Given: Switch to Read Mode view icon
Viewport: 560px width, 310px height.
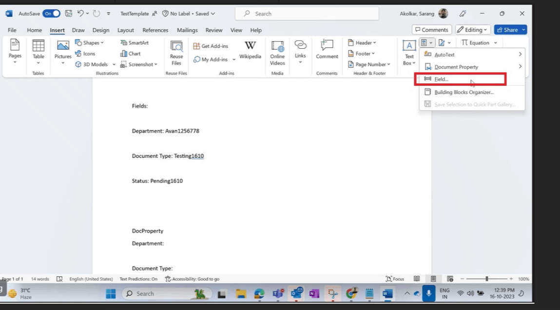Looking at the screenshot, I should point(416,279).
